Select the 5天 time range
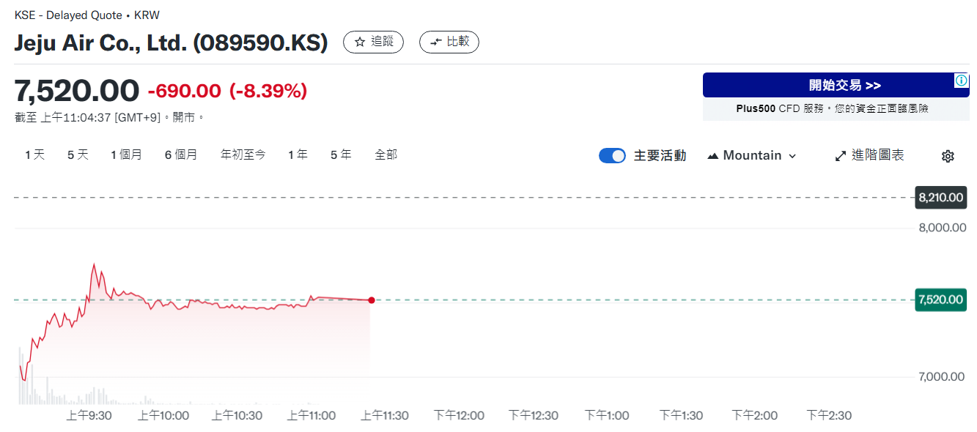Image resolution: width=977 pixels, height=432 pixels. pyautogui.click(x=78, y=154)
